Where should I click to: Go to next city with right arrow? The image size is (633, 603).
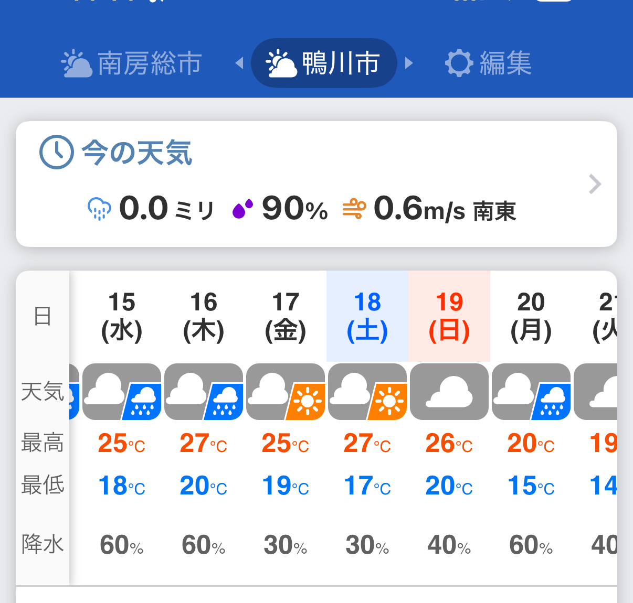[409, 63]
